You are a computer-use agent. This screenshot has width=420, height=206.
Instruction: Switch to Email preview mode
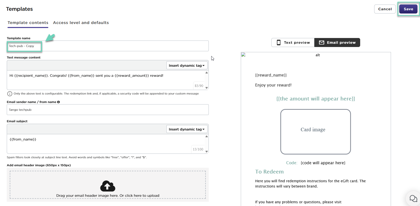[x=337, y=42]
